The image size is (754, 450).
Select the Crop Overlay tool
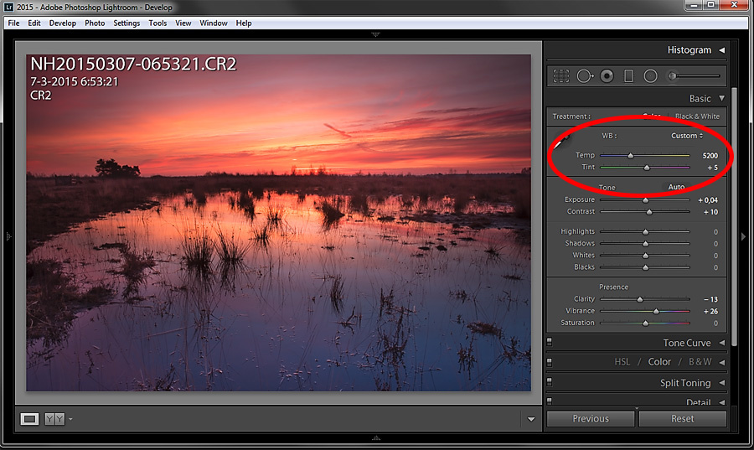click(560, 76)
